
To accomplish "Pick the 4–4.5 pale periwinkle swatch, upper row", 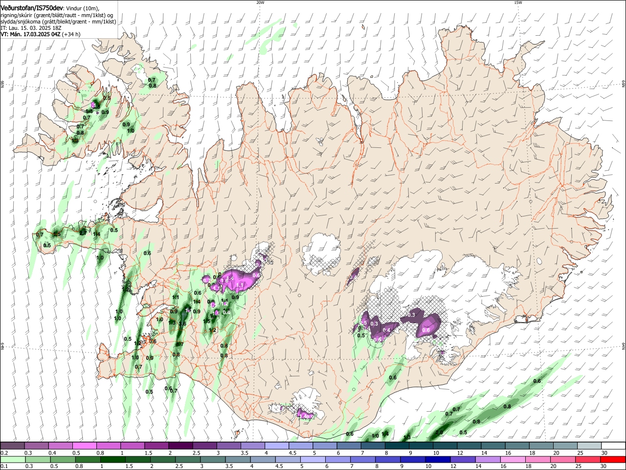I will pos(276,446).
